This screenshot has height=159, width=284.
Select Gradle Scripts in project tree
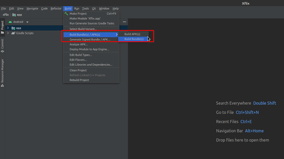(x=25, y=33)
